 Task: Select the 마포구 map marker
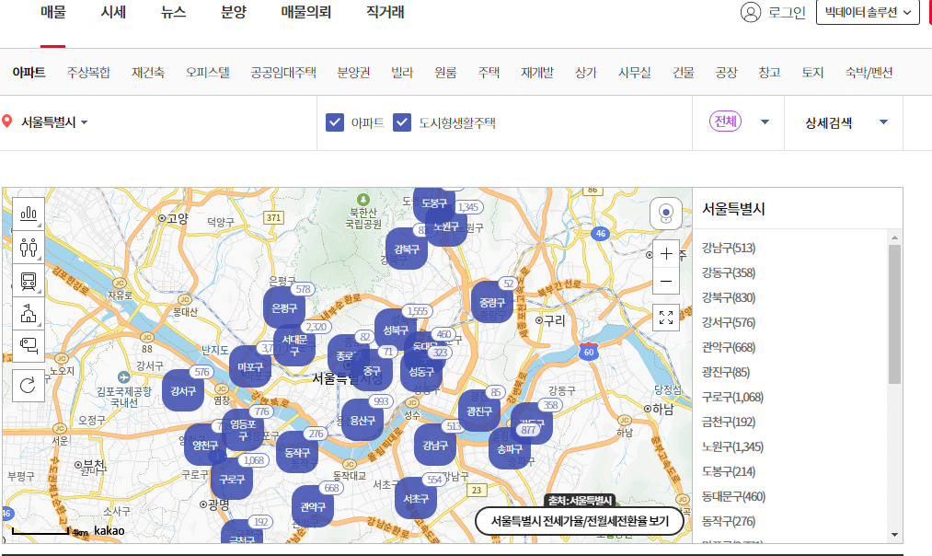[249, 367]
